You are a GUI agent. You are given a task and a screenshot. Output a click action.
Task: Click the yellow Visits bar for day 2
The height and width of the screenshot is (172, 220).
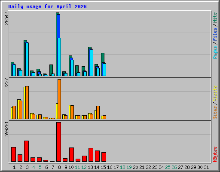tap(18, 109)
